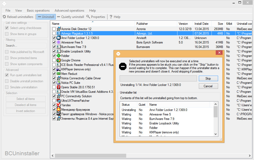Click the Менеджер браузеров icon
The image size is (254, 160).
pyautogui.click(x=58, y=110)
